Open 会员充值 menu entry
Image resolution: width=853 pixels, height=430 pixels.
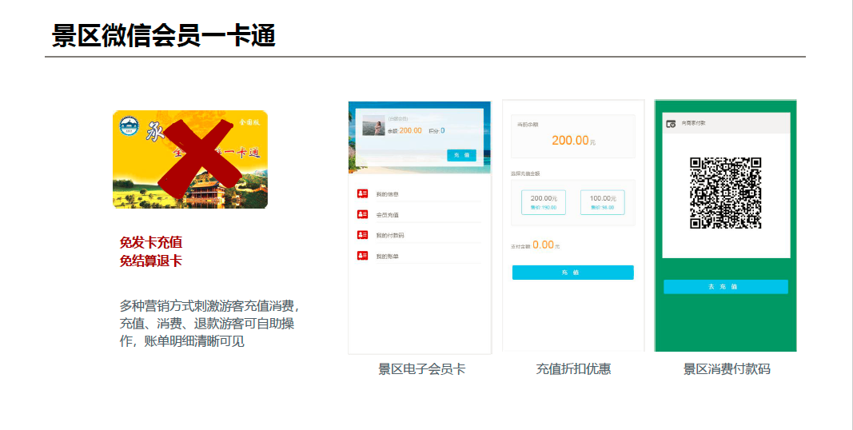tap(387, 215)
